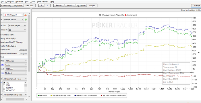Check the BOUNTY tournament tag checkbox

click(4, 88)
